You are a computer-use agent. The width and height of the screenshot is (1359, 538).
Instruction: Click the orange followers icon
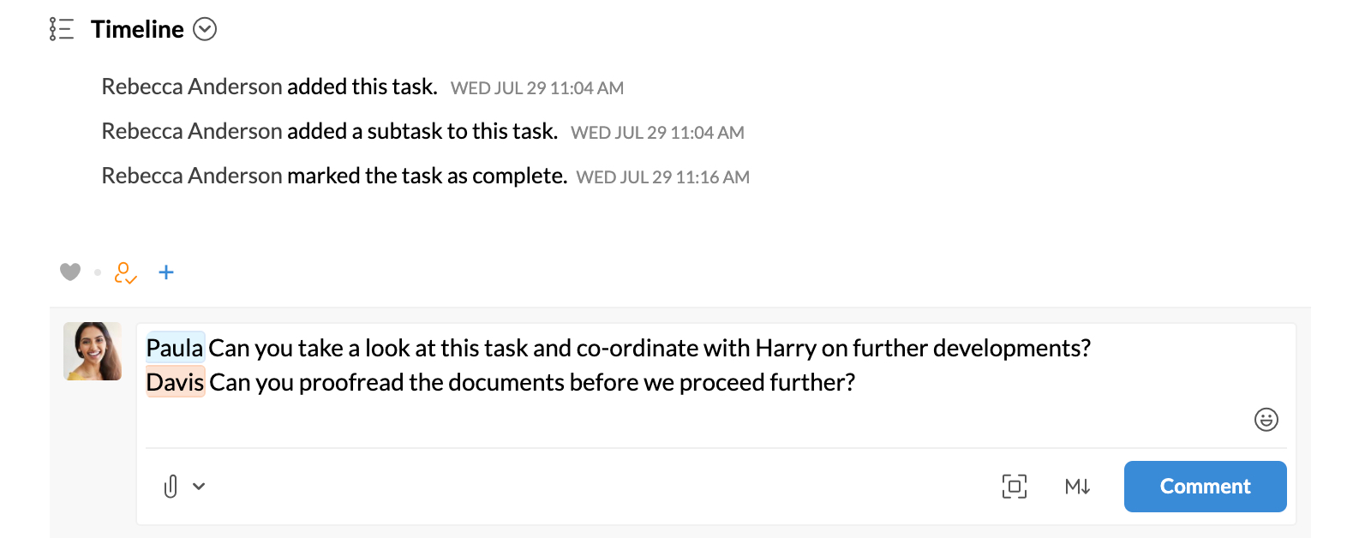click(x=125, y=273)
